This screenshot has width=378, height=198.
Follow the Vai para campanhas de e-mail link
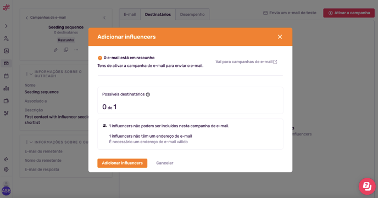point(246,62)
